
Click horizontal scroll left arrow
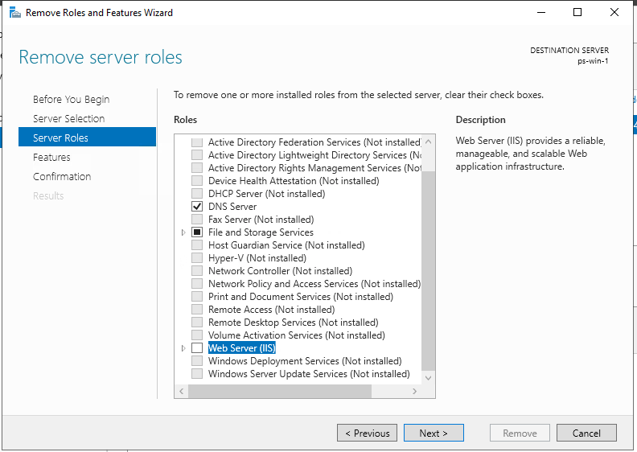point(182,392)
